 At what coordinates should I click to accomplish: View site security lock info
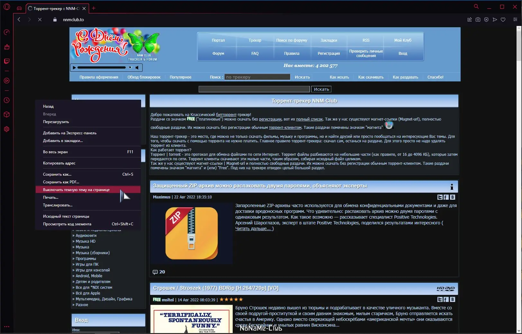click(55, 20)
